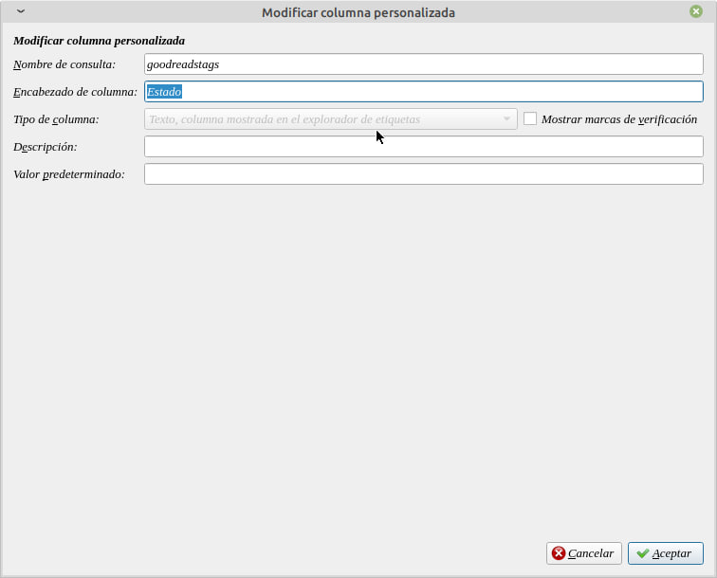This screenshot has width=717, height=578.
Task: Open the Tipo de columna dropdown
Action: [x=331, y=118]
